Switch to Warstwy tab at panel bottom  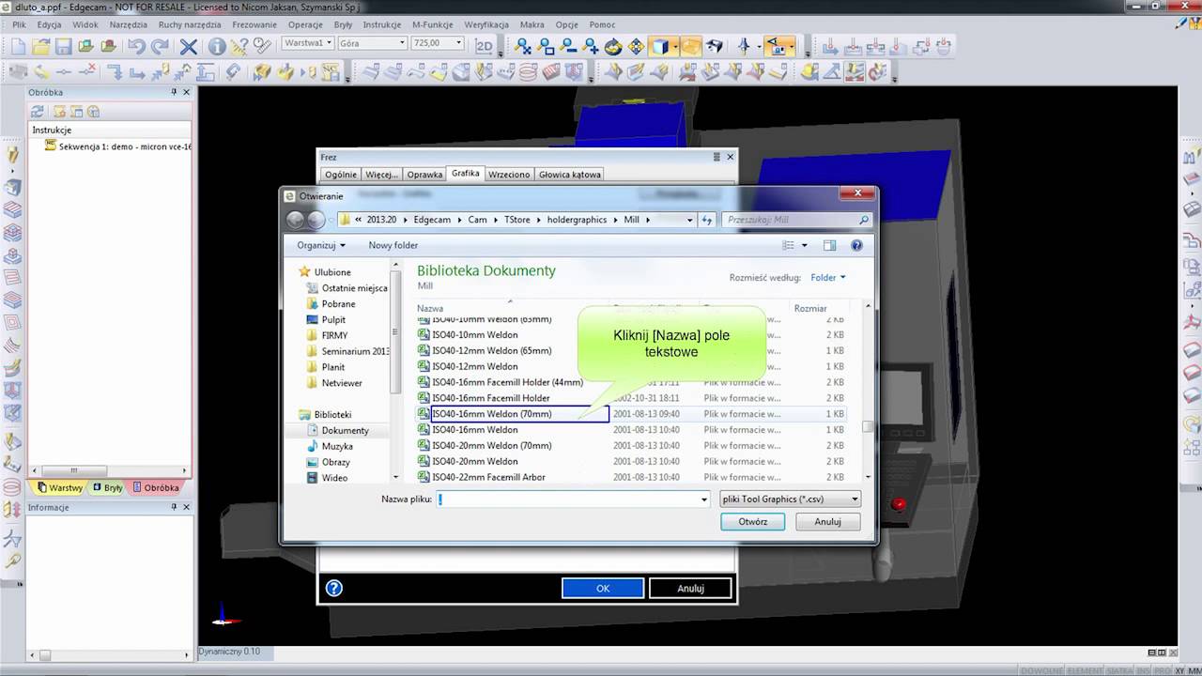pyautogui.click(x=59, y=488)
